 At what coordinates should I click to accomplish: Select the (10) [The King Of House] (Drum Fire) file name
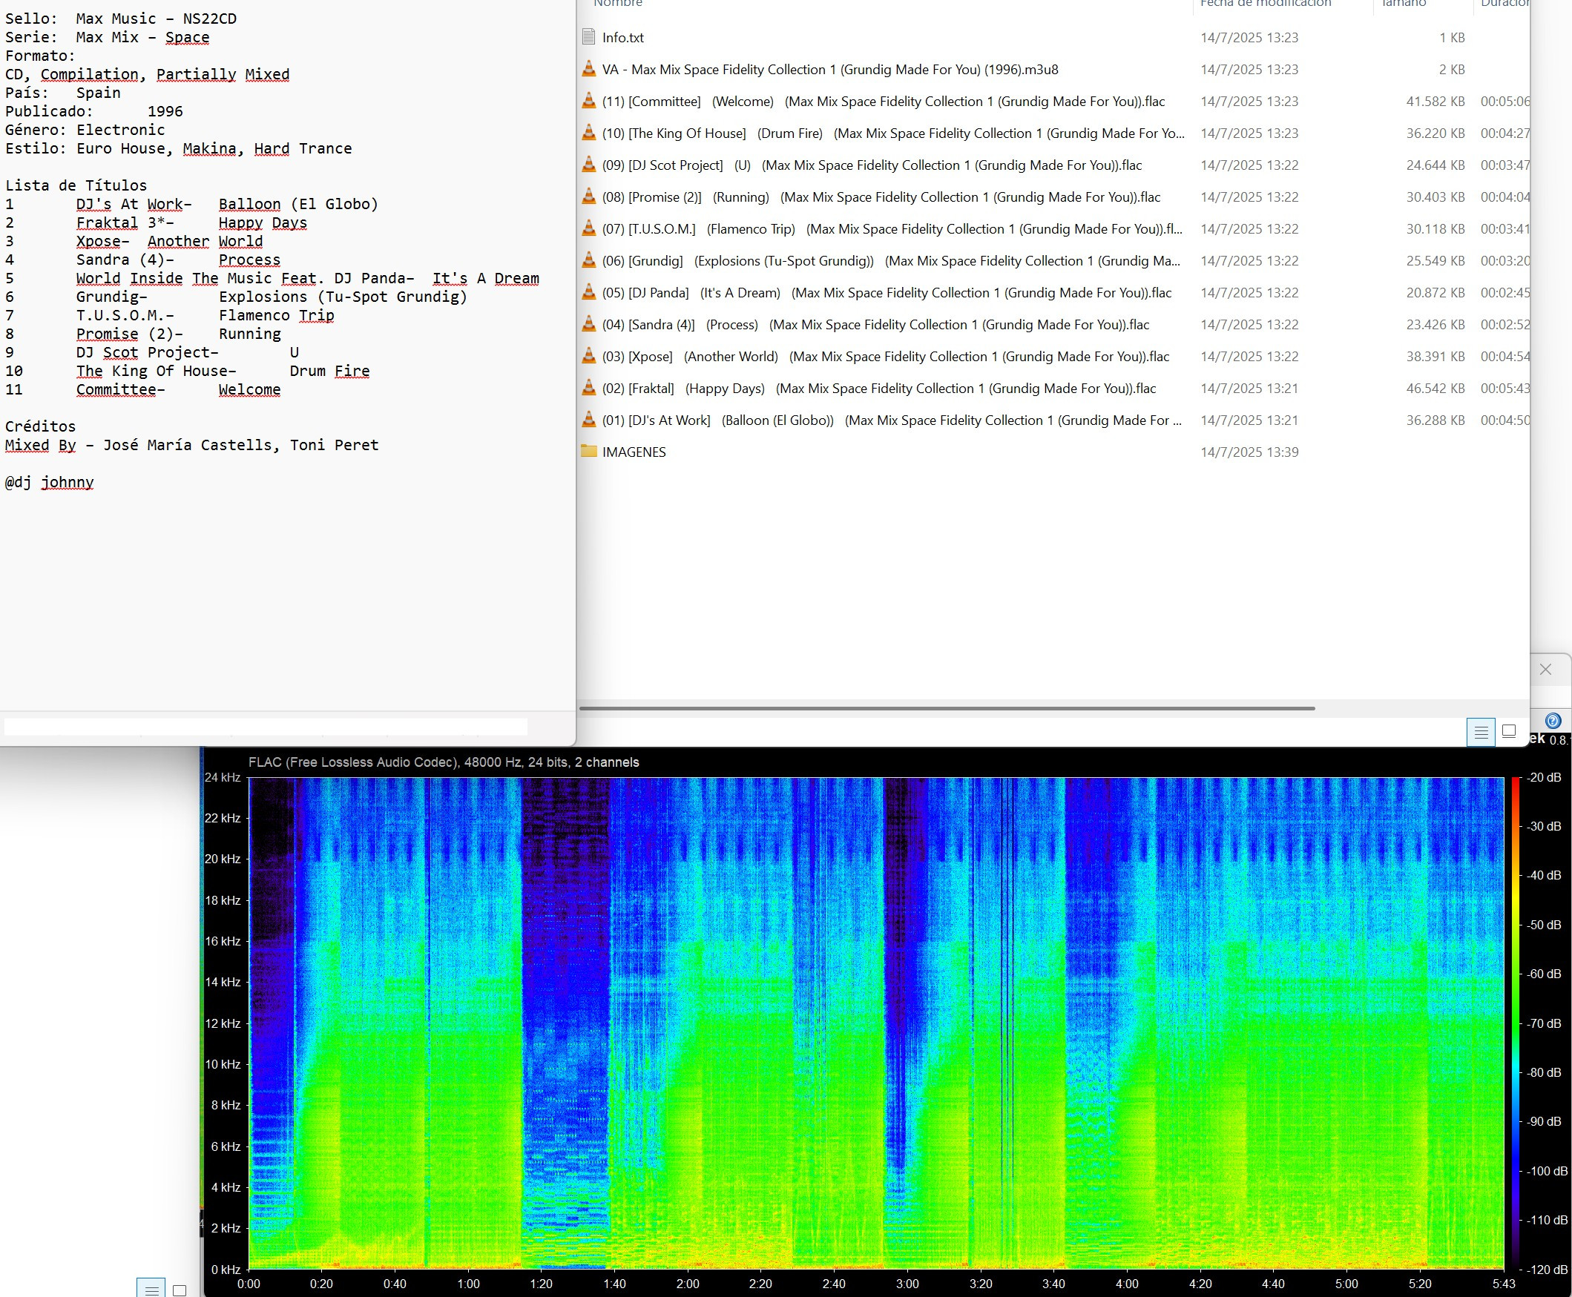[893, 133]
